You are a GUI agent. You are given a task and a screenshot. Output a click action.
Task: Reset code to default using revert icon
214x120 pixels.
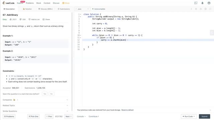pos(201,9)
